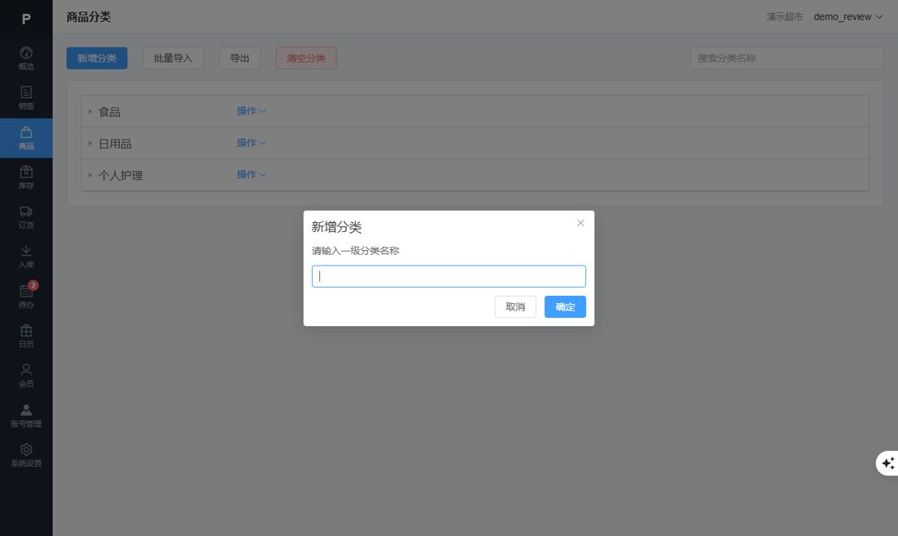Expand the 个人护理 category row arrow
Screen dimensions: 898x536
[x=90, y=175]
